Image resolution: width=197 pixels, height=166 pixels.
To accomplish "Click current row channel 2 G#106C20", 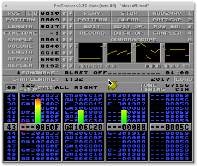I will coord(84,127).
